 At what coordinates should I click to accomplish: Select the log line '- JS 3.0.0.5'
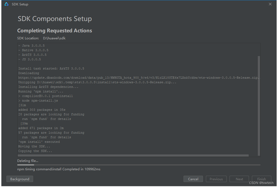tap(29, 60)
